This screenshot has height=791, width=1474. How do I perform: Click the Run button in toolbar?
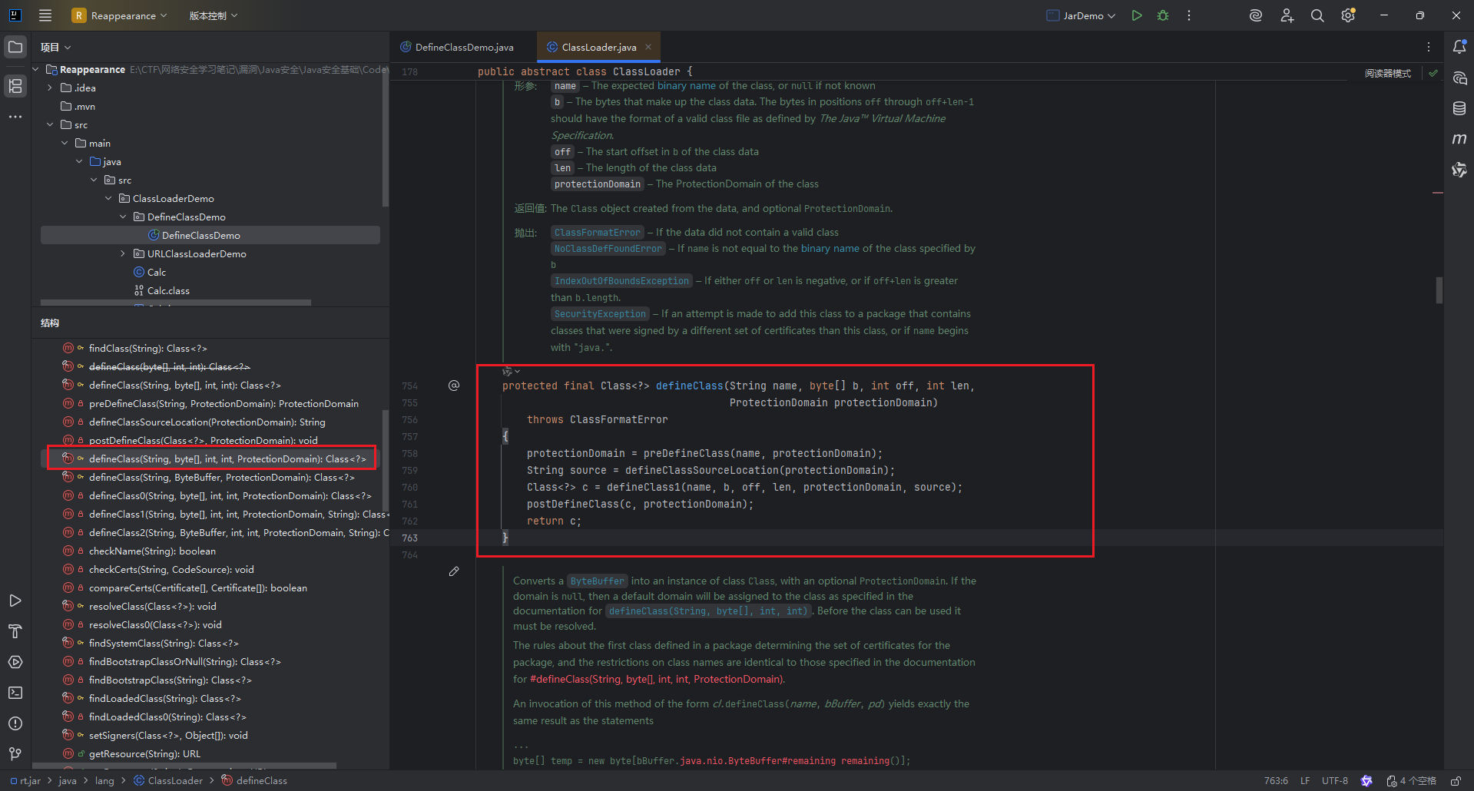(x=1137, y=15)
